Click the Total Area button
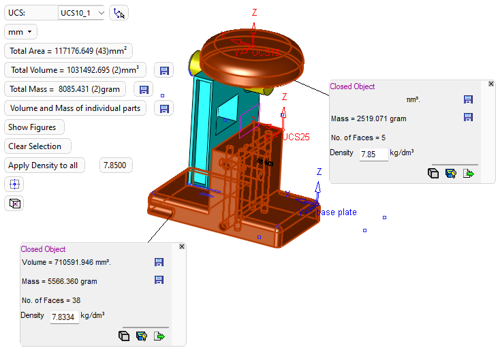The height and width of the screenshot is (352, 500). pos(69,51)
